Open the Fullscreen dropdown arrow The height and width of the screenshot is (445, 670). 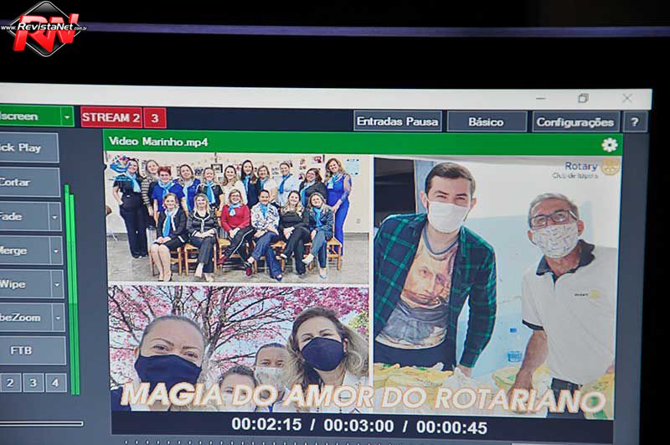[x=66, y=116]
